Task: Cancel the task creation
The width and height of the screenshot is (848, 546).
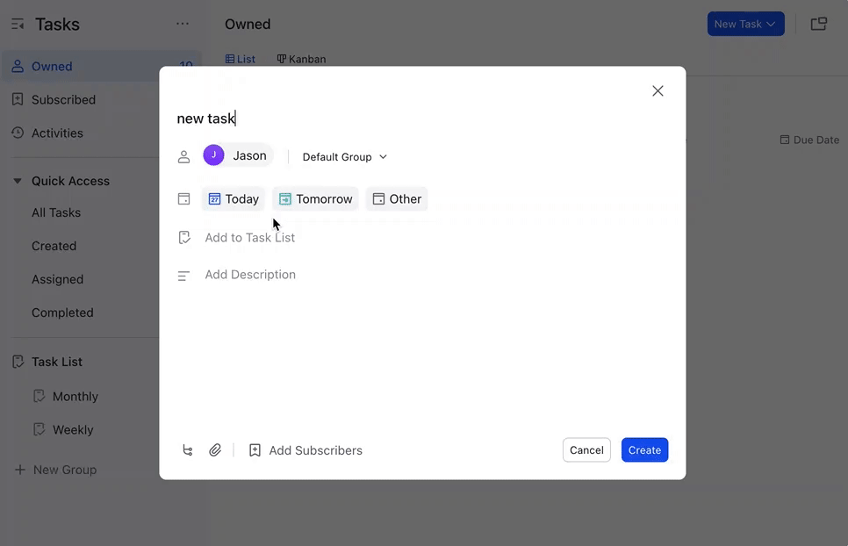Action: [586, 449]
